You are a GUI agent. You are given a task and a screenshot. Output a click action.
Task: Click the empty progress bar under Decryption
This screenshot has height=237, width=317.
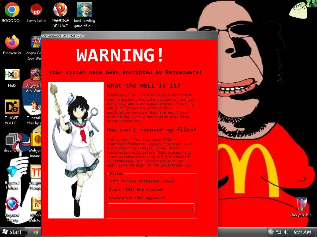pyautogui.click(x=151, y=207)
